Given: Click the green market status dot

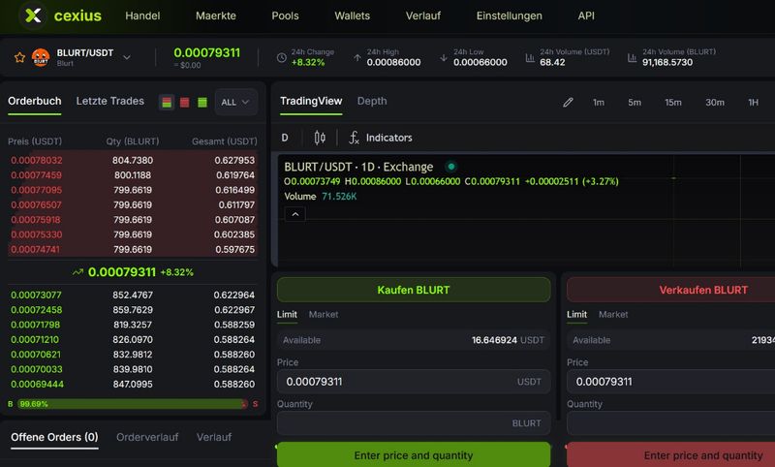Looking at the screenshot, I should [x=451, y=167].
